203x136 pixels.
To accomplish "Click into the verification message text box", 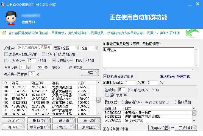I will coord(149,57).
